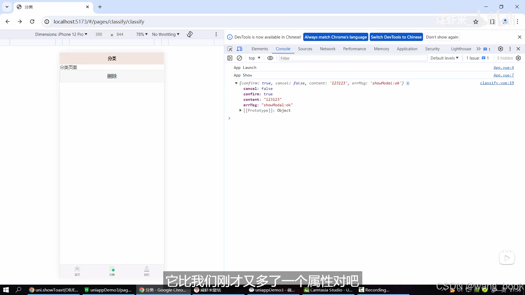This screenshot has height=295, width=525.
Task: Tap the 我的 tab bar icon
Action: tap(147, 271)
